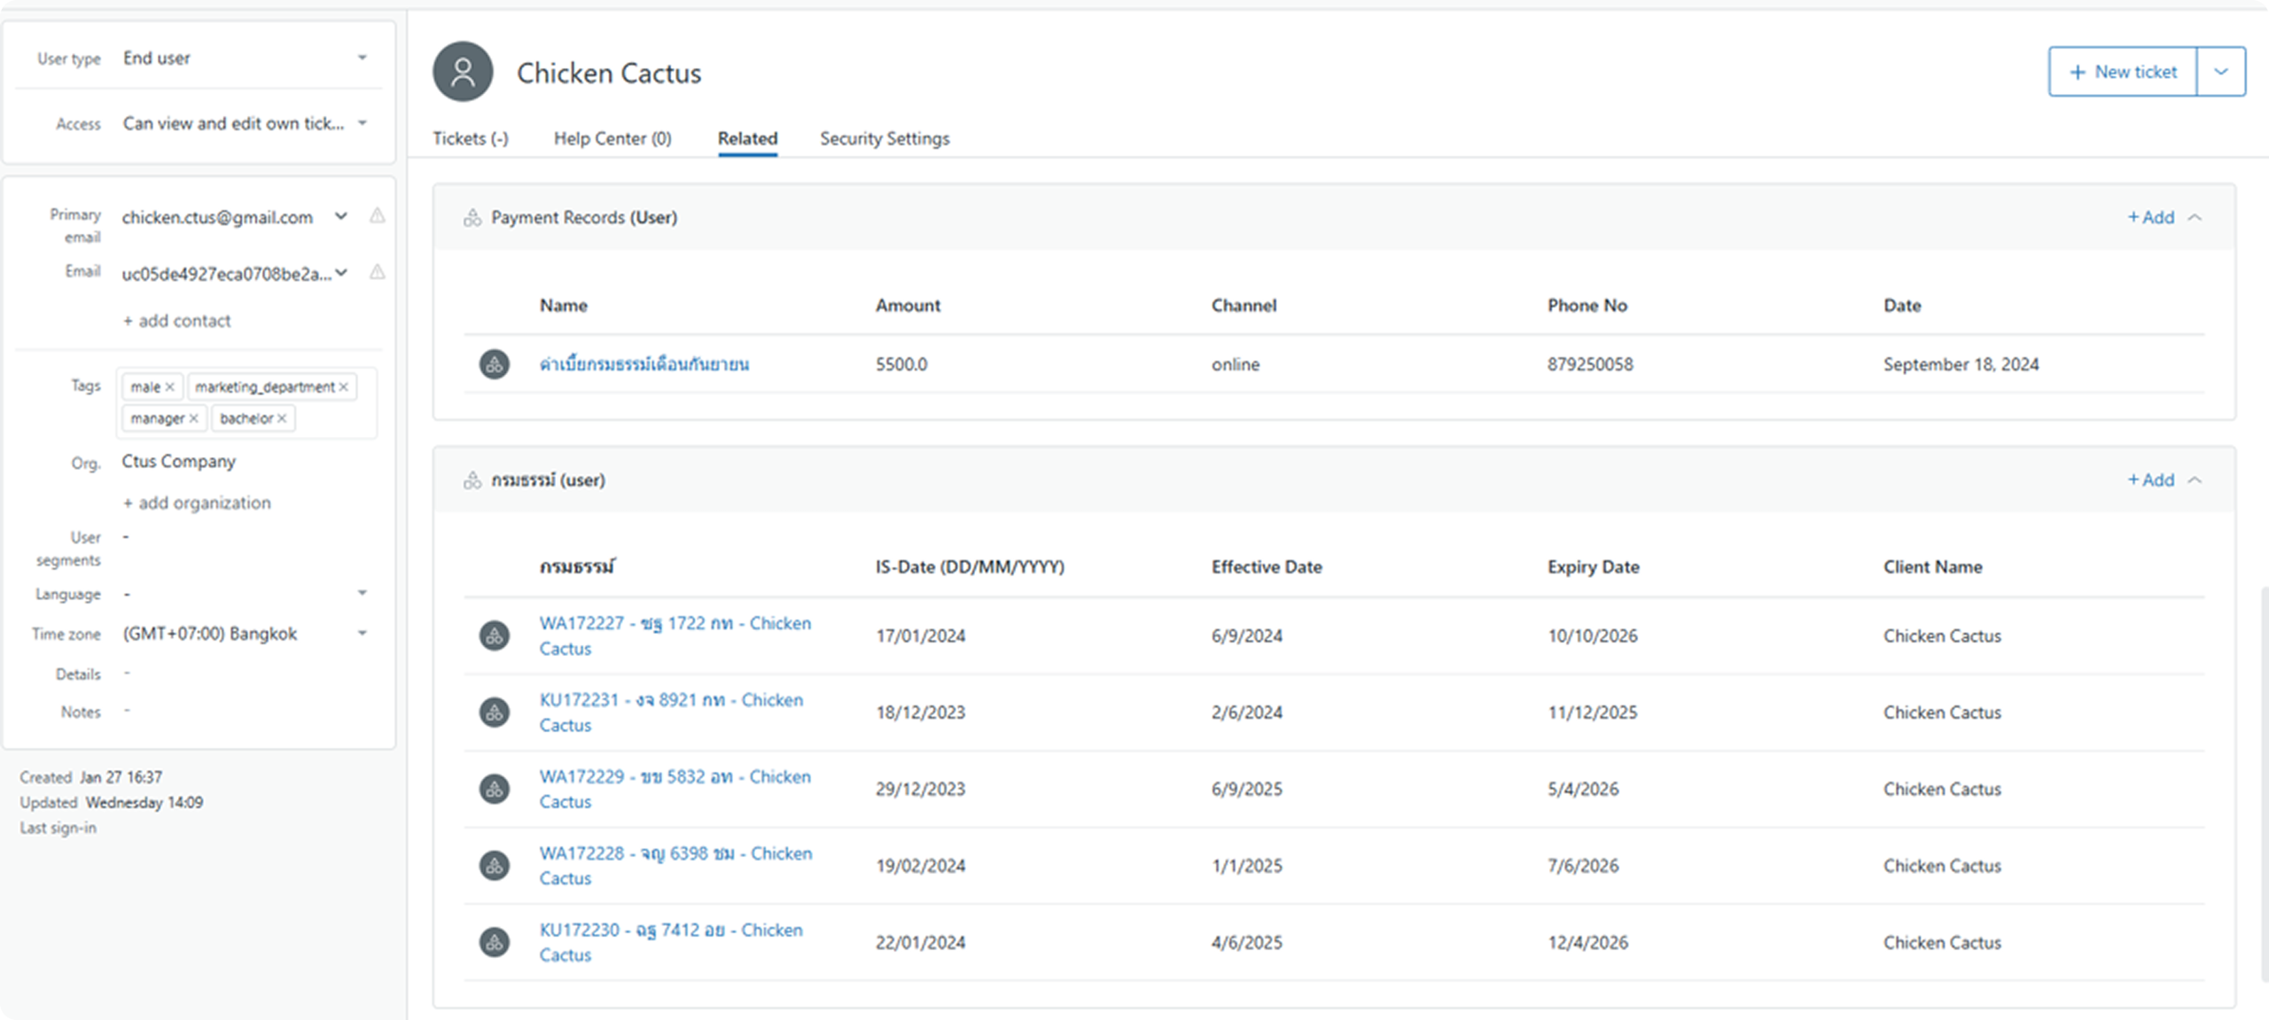Click the payment record icon beside 5500.0 entry
This screenshot has width=2269, height=1020.
pos(495,364)
